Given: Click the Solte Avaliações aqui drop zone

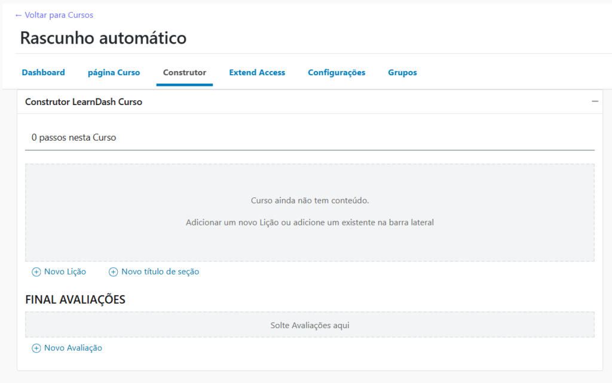Looking at the screenshot, I should coord(310,326).
